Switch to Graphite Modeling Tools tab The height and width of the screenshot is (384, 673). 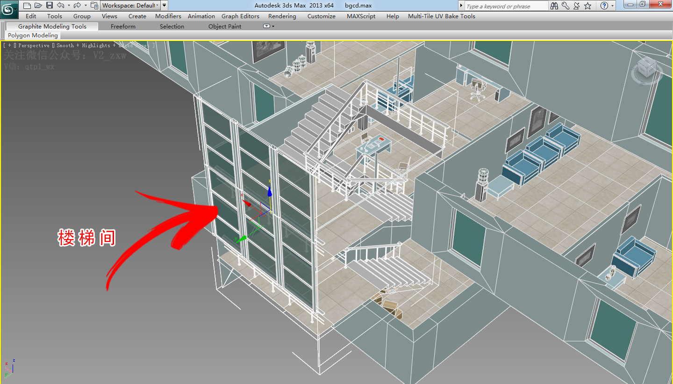click(x=52, y=26)
